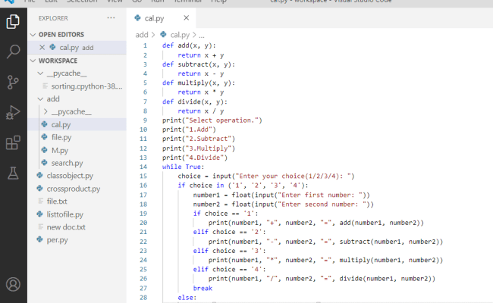Click line number 27 in gutter
493x303 pixels.
tap(143, 288)
